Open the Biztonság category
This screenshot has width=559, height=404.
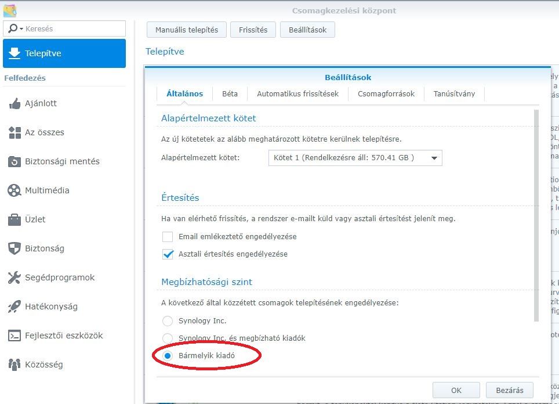(x=64, y=248)
